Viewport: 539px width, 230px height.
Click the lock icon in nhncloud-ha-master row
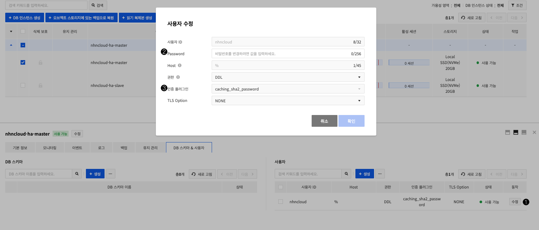pyautogui.click(x=41, y=62)
